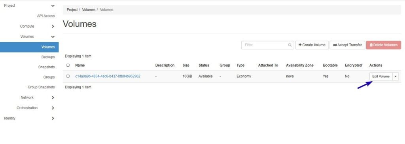Click the Group column header
Image resolution: width=405 pixels, height=144 pixels.
coord(225,65)
